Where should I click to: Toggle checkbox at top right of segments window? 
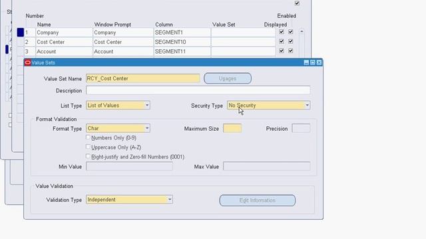pos(297,3)
